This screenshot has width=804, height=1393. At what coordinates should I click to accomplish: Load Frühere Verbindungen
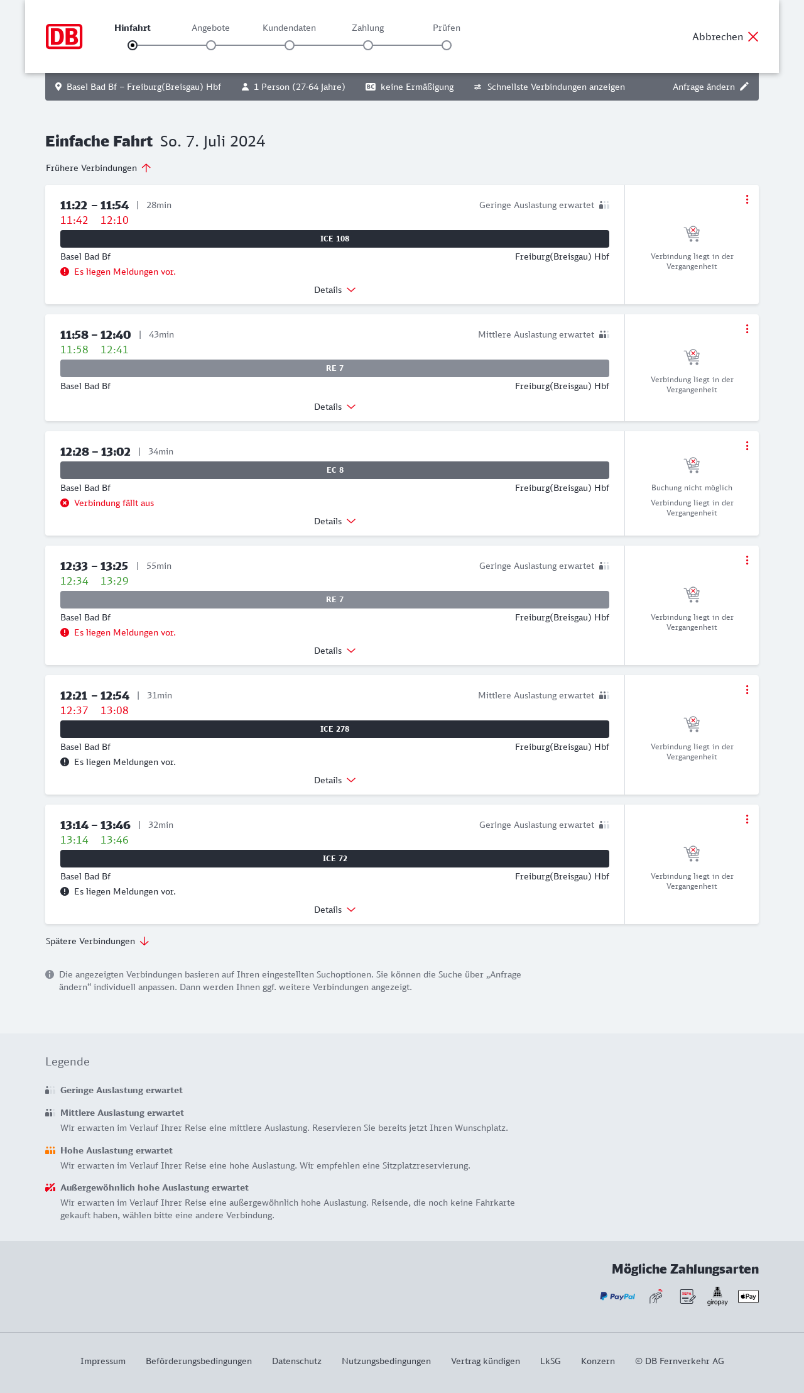[99, 168]
